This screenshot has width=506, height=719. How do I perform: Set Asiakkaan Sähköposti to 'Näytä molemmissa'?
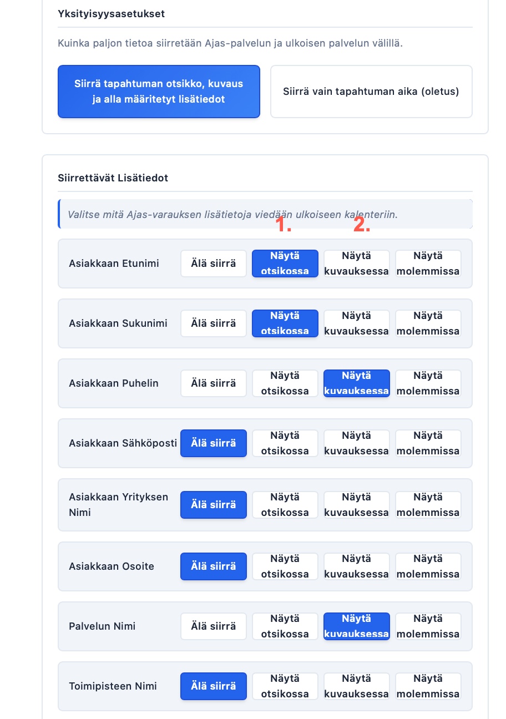[428, 443]
